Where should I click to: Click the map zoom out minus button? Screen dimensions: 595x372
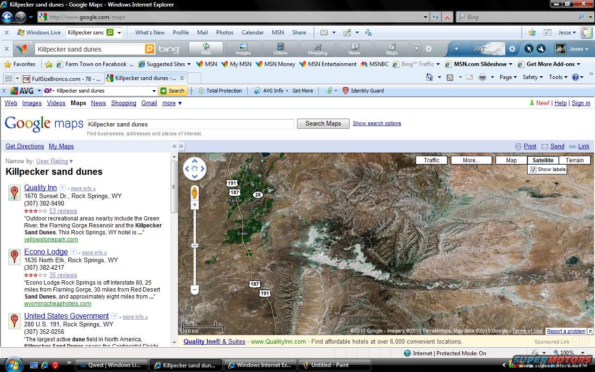195,290
